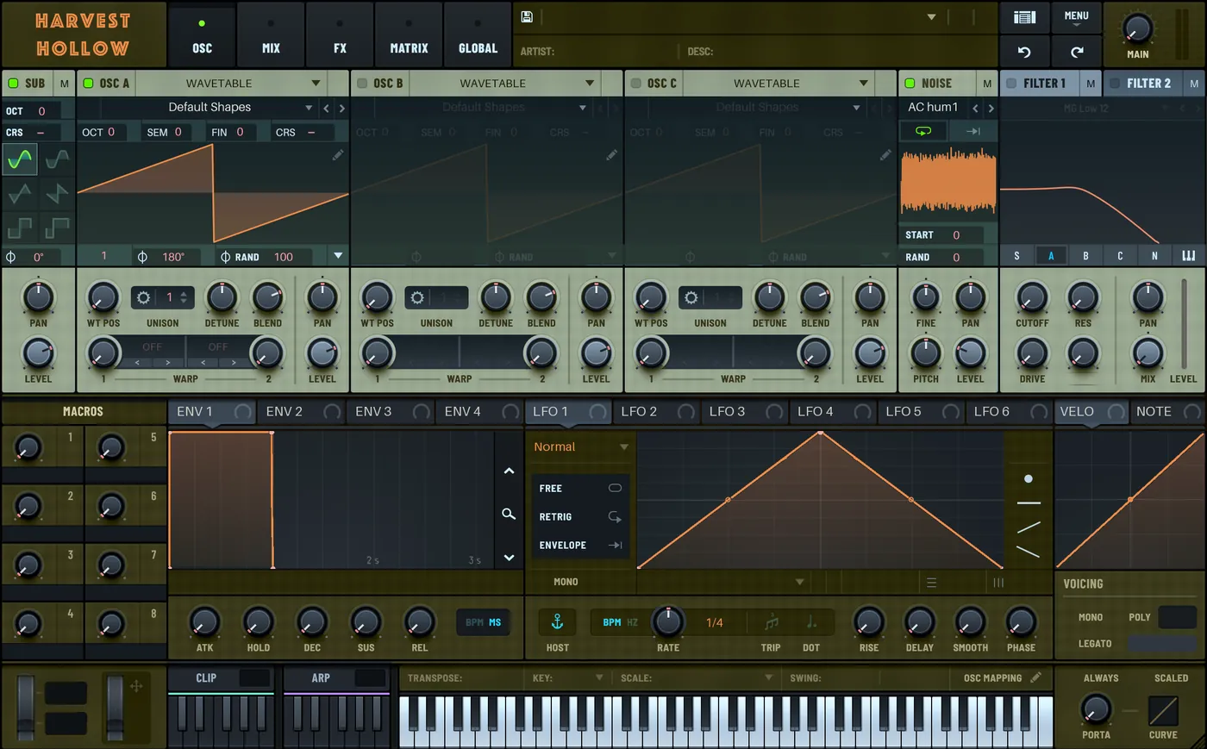Enable the OSC B oscillator
The height and width of the screenshot is (749, 1207).
click(362, 84)
